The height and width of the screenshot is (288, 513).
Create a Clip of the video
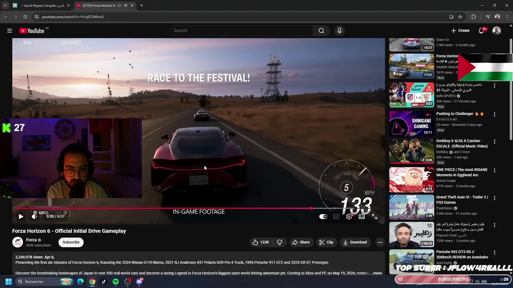click(326, 242)
